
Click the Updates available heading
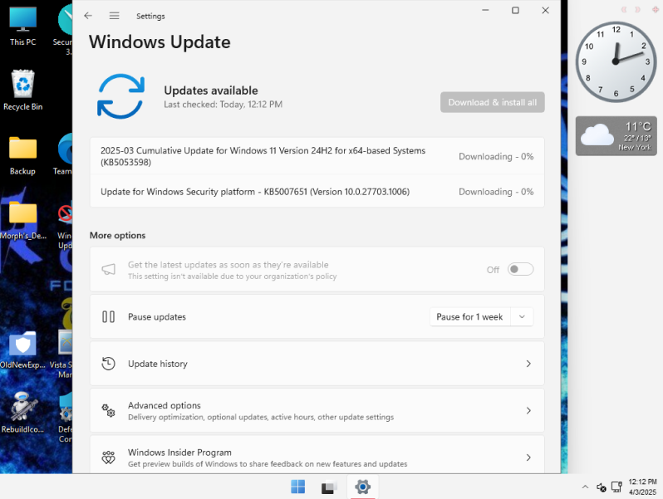click(x=211, y=91)
